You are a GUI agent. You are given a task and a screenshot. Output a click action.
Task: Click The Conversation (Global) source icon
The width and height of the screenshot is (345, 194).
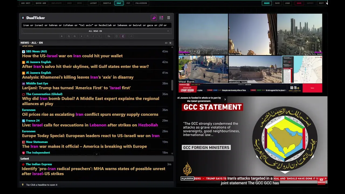(x=23, y=94)
